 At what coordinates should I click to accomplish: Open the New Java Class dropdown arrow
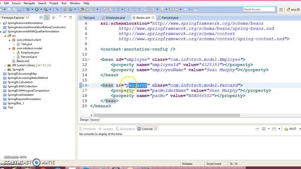pyautogui.click(x=75, y=9)
